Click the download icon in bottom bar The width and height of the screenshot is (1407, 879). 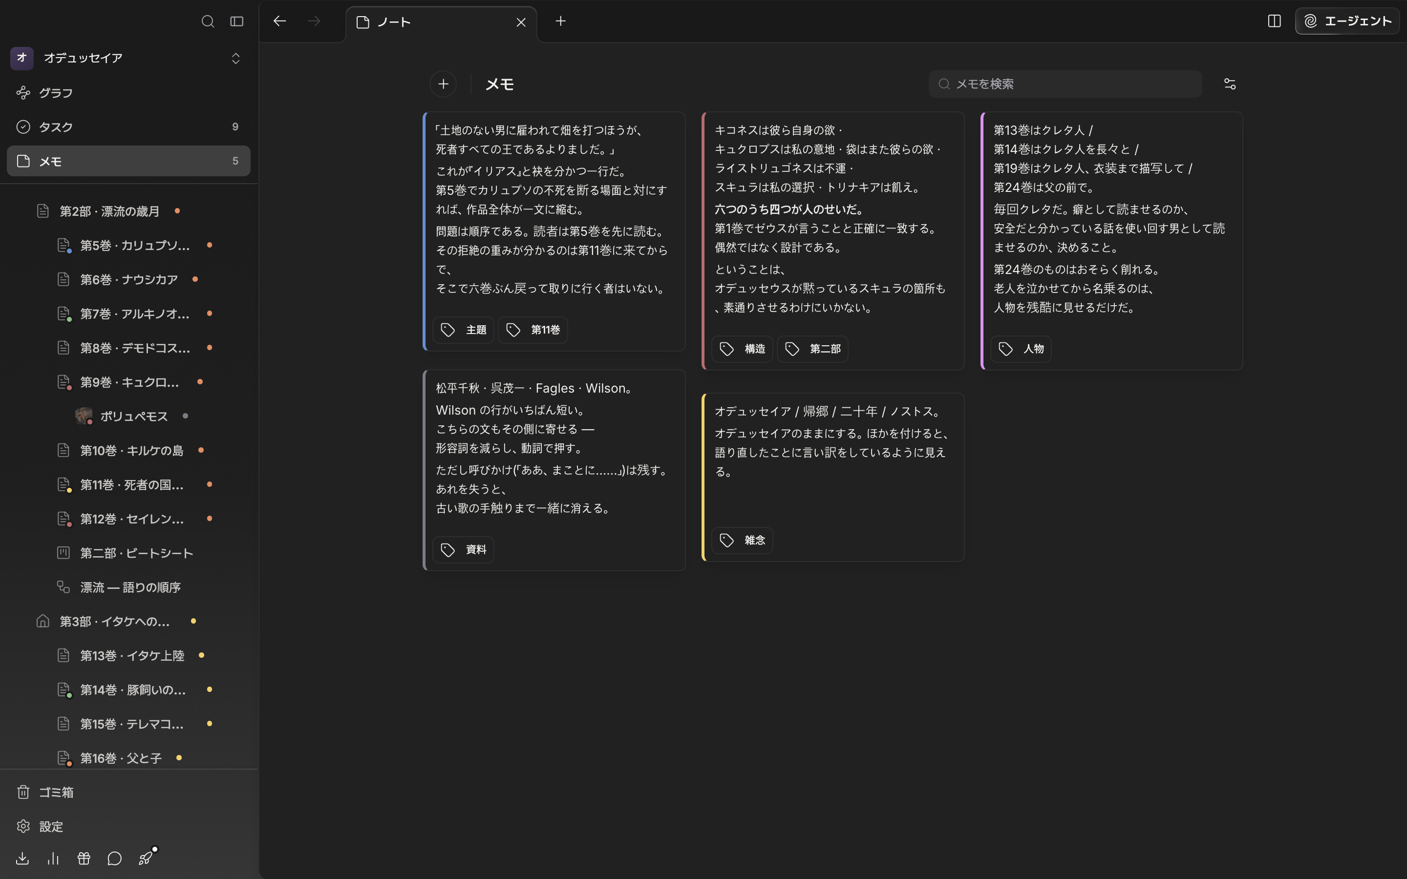[x=22, y=858]
